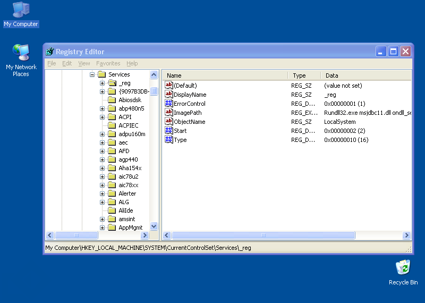
Task: Expand the adpu160m key node
Action: (102, 134)
